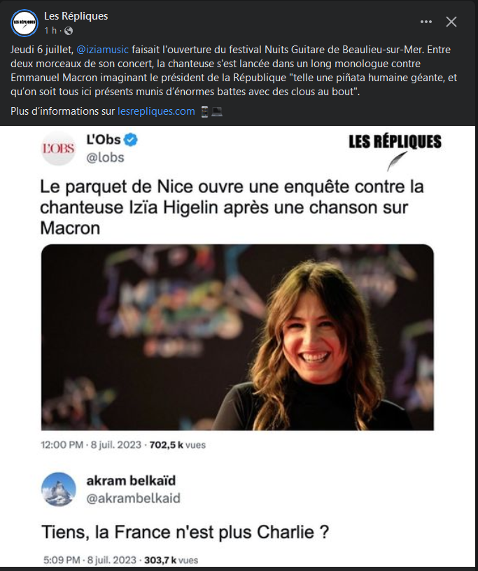Open the three-dots post options menu
The width and height of the screenshot is (478, 571).
426,22
